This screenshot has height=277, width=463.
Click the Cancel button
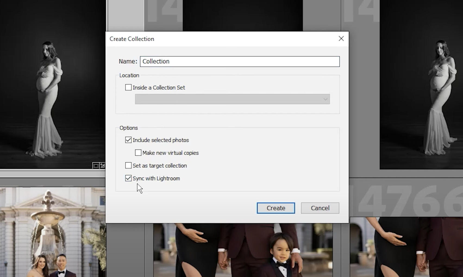tap(320, 208)
